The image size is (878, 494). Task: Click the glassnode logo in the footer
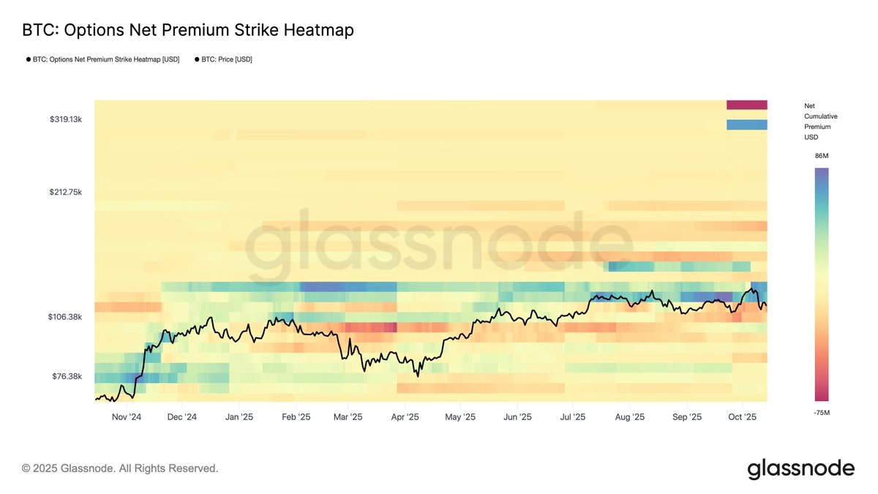click(800, 468)
